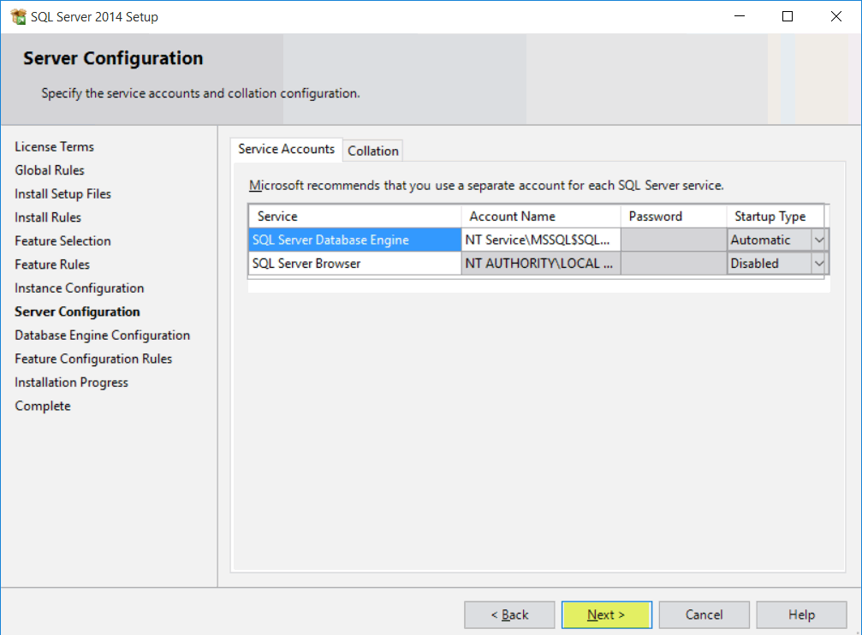The image size is (862, 635).
Task: Close the SQL Server 2014 Setup window
Action: [x=835, y=16]
